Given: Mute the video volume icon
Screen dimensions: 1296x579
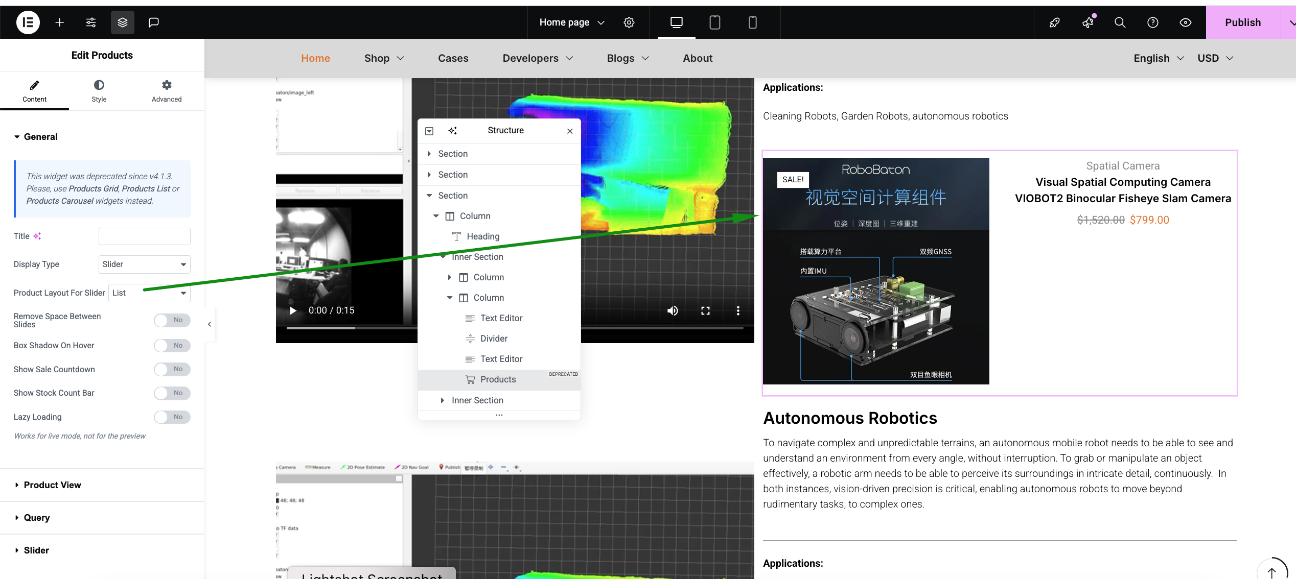Looking at the screenshot, I should click(673, 310).
